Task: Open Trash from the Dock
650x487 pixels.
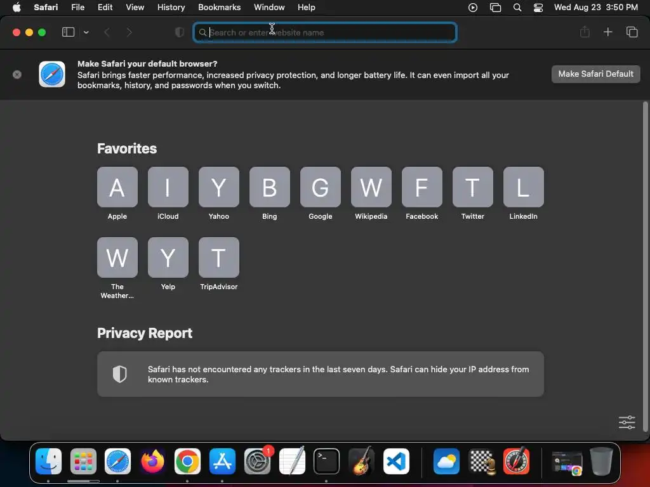Action: 602,461
